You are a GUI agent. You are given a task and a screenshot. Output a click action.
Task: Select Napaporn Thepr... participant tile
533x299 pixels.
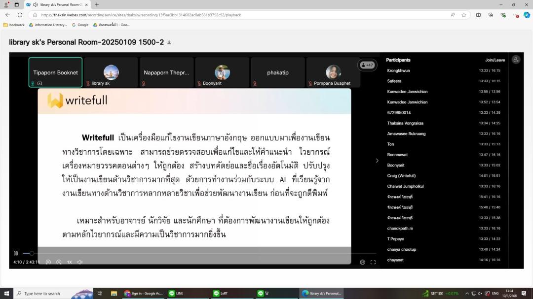pos(167,72)
